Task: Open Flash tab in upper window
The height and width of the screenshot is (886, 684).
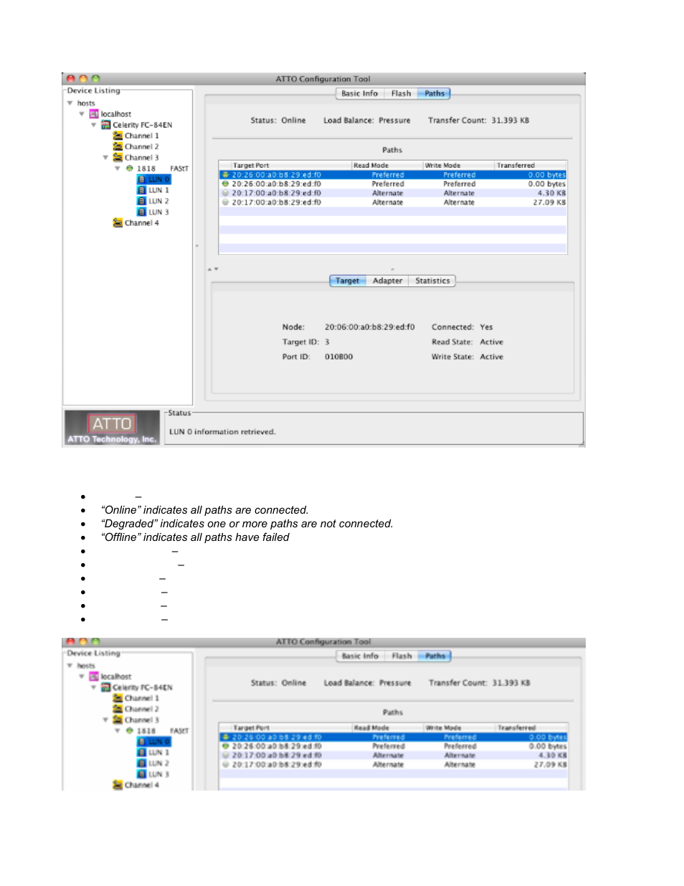Action: point(401,93)
